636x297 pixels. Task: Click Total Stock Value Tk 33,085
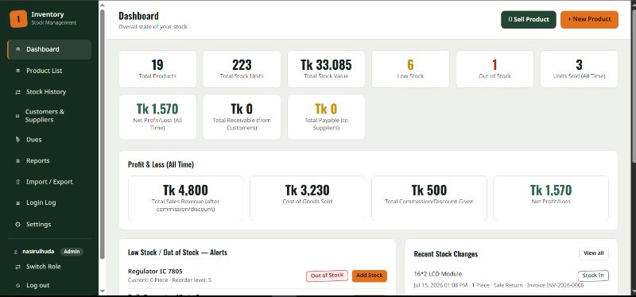point(326,69)
